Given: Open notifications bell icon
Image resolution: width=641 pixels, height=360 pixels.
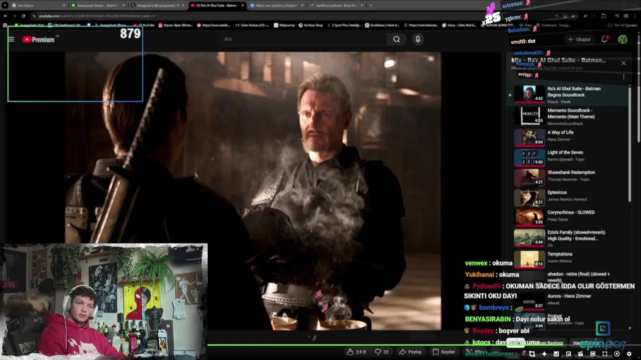Looking at the screenshot, I should coord(605,39).
